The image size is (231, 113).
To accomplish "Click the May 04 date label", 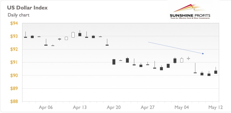I will pyautogui.click(x=182, y=107).
